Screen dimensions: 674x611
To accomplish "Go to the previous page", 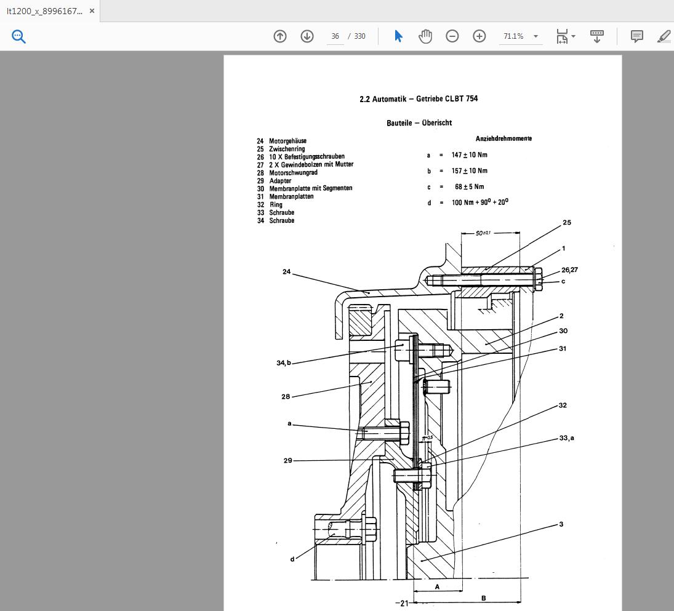I will (280, 36).
